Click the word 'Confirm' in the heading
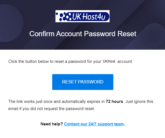The height and width of the screenshot is (138, 165). 42,34
